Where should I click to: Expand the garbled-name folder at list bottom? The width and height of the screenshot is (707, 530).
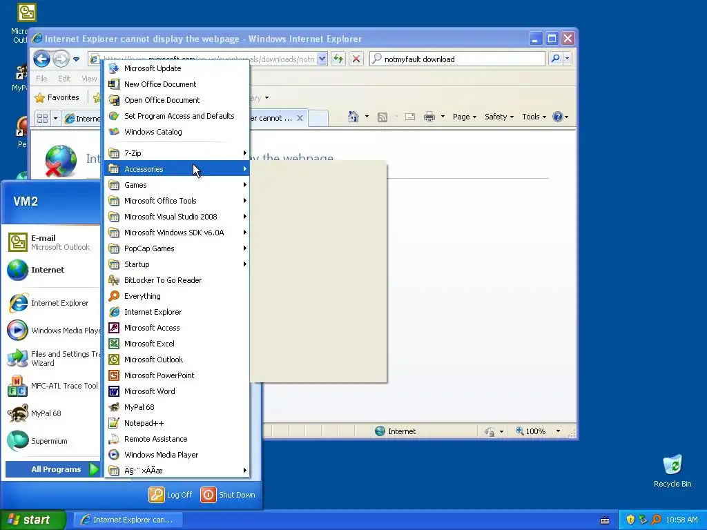[x=177, y=471]
